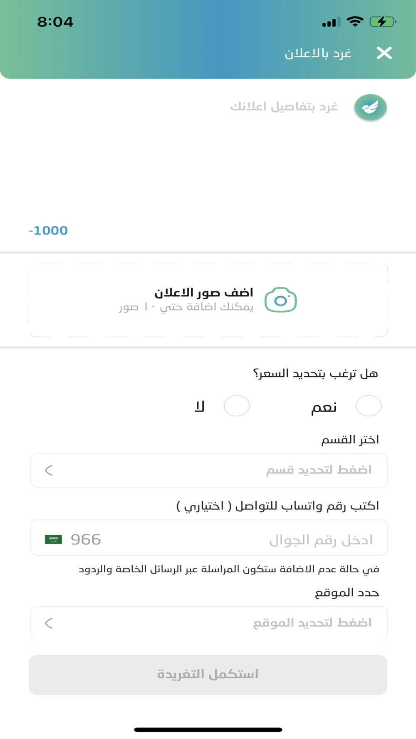Tap the -1000 character counter
Screen dimensions: 416x739
(x=48, y=230)
